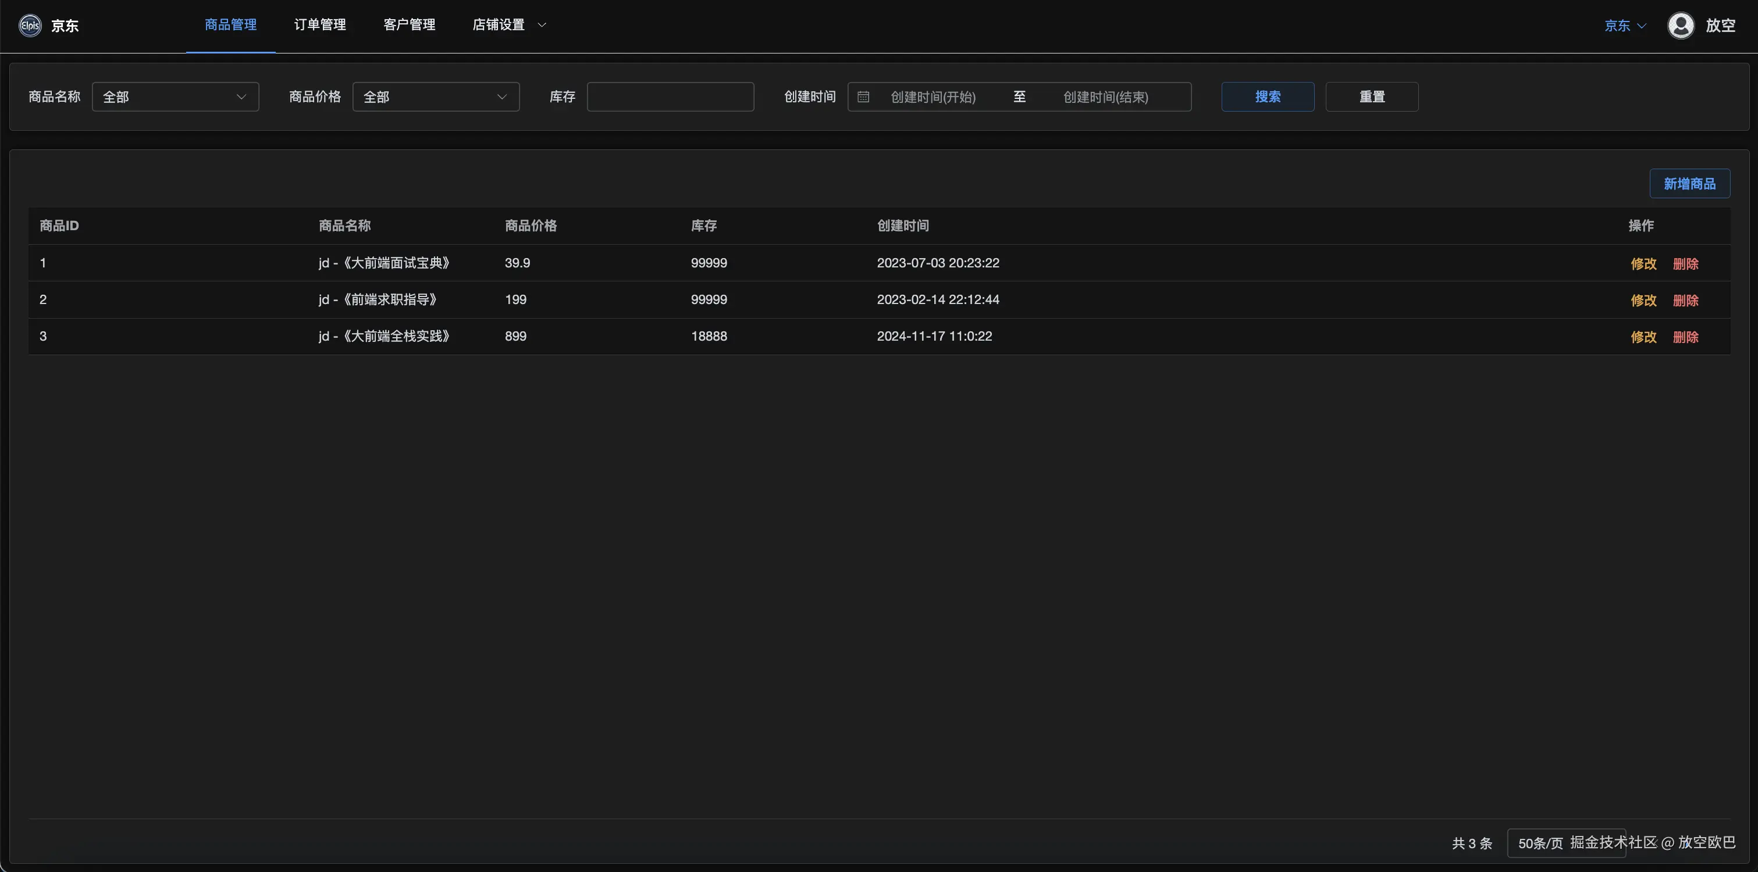The width and height of the screenshot is (1758, 872).
Task: Click the user avatar icon
Action: 1680,26
